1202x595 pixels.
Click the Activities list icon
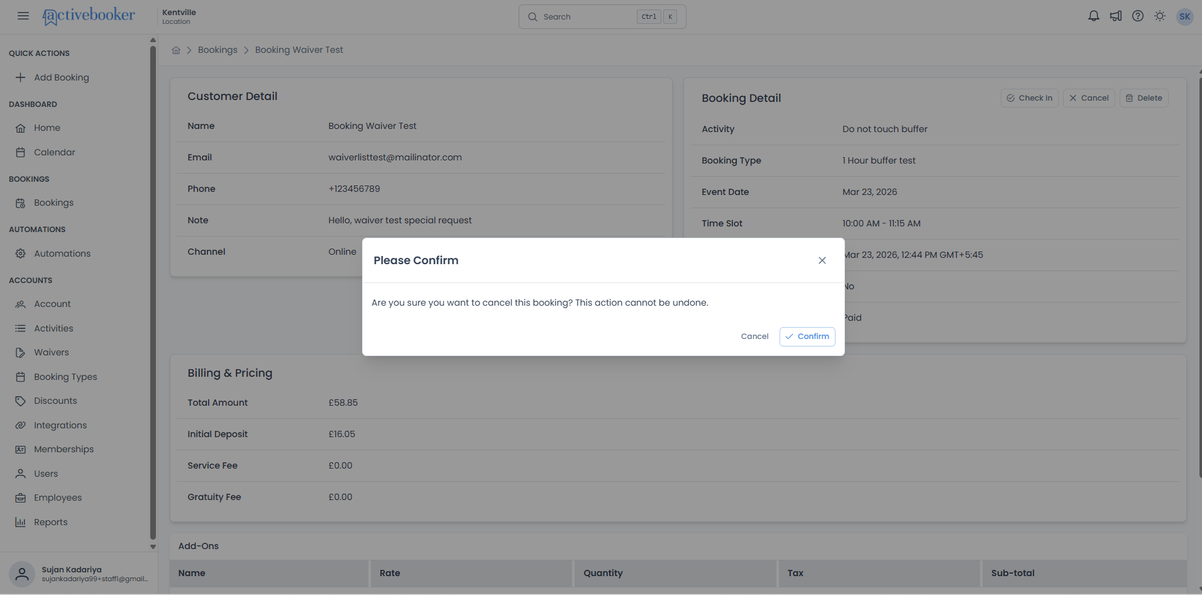(x=21, y=328)
